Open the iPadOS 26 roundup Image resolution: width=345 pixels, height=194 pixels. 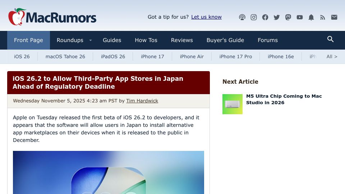[113, 56]
